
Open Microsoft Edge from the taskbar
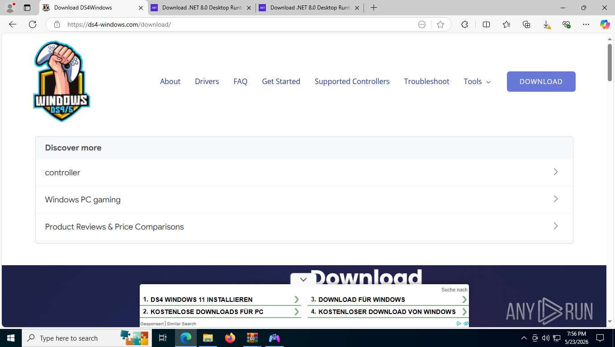coord(186,338)
